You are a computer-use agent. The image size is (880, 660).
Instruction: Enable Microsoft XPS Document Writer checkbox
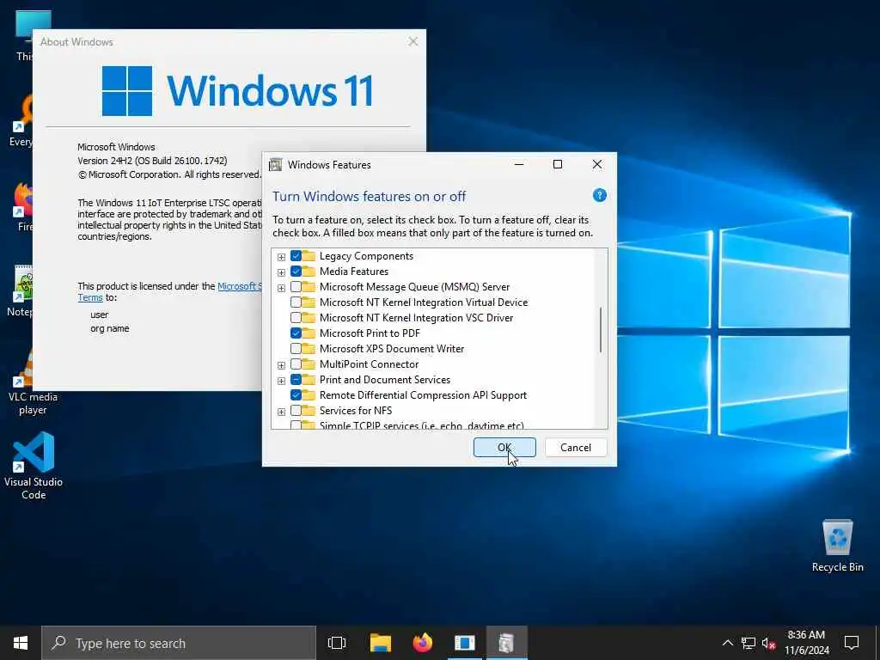[296, 349]
